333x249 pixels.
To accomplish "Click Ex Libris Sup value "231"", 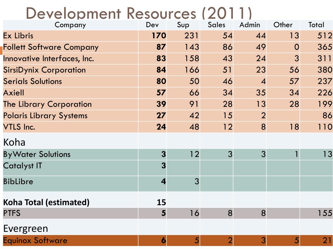I will tap(192, 36).
